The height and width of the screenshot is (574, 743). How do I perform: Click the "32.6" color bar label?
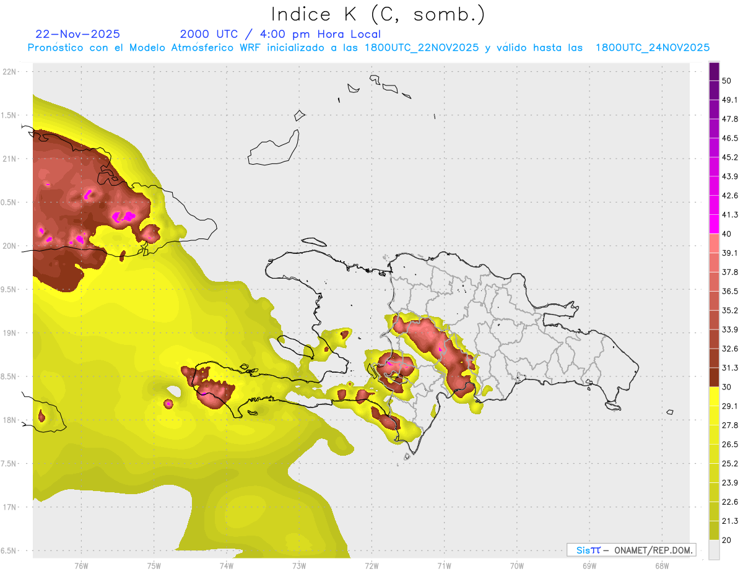coord(729,349)
